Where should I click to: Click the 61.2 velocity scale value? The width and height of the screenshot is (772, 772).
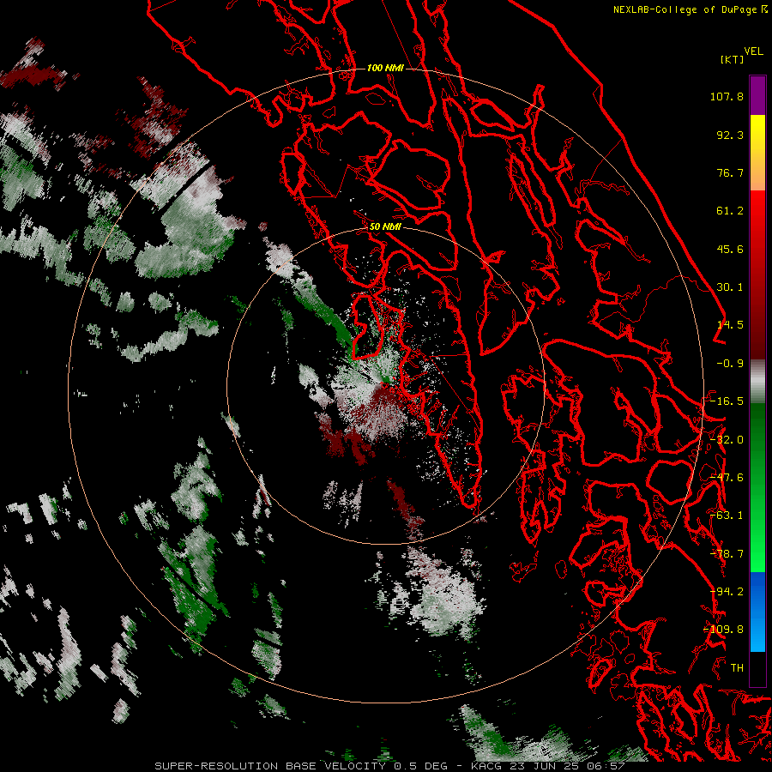(x=730, y=211)
